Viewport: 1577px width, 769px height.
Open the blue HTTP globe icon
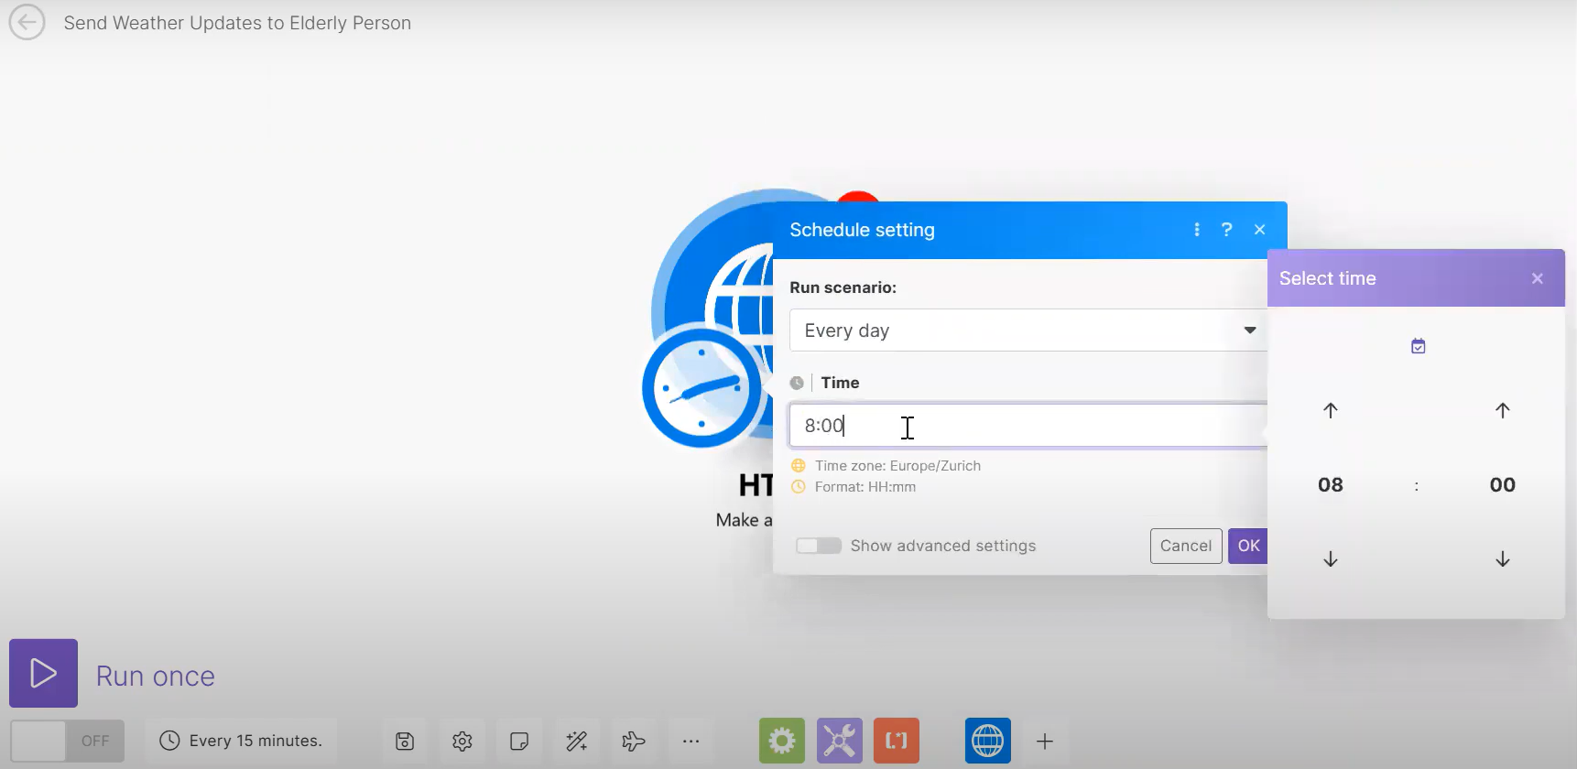coord(988,741)
